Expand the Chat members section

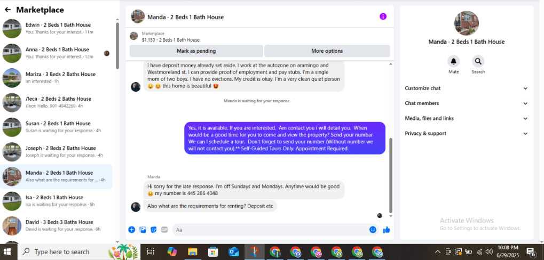point(466,103)
